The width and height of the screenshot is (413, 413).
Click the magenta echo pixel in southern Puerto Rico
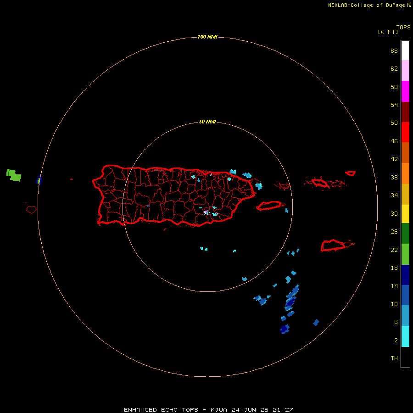(205, 212)
